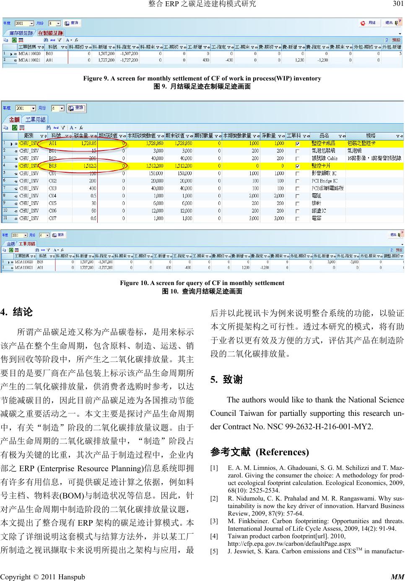Click the Excel export icon in middle grid toolbar

point(14,127)
